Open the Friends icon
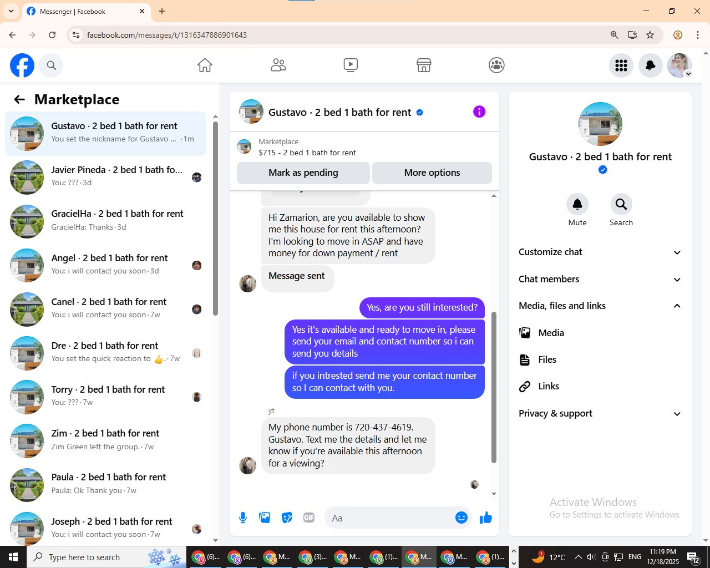Image resolution: width=710 pixels, height=568 pixels. pyautogui.click(x=278, y=65)
